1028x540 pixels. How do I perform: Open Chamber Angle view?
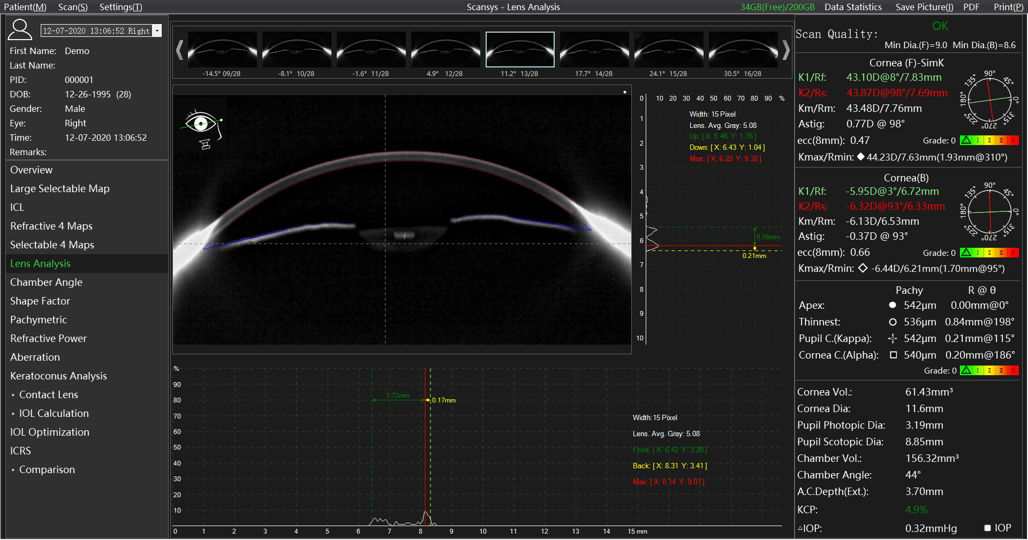[x=87, y=282]
